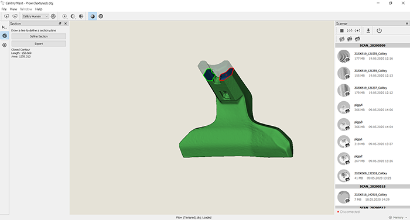Screen dimensions: 410x220
Task: Select the piggy3 scan entry
Action: 373,125
